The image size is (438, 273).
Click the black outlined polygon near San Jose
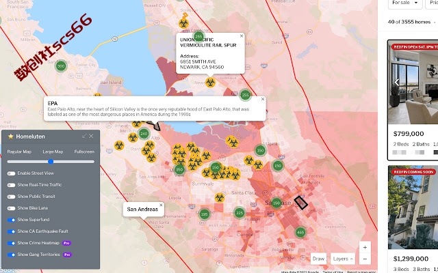click(301, 203)
